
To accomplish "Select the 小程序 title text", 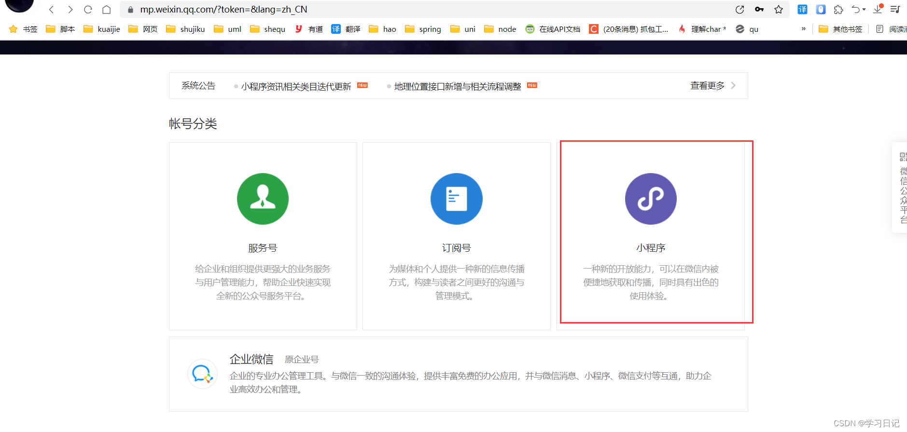I will coord(651,248).
